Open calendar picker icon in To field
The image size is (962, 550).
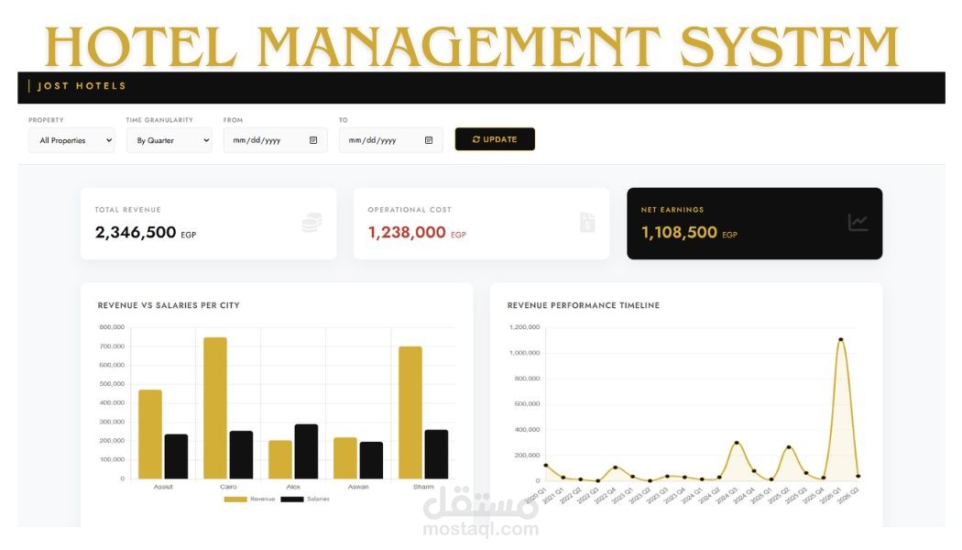pos(429,140)
